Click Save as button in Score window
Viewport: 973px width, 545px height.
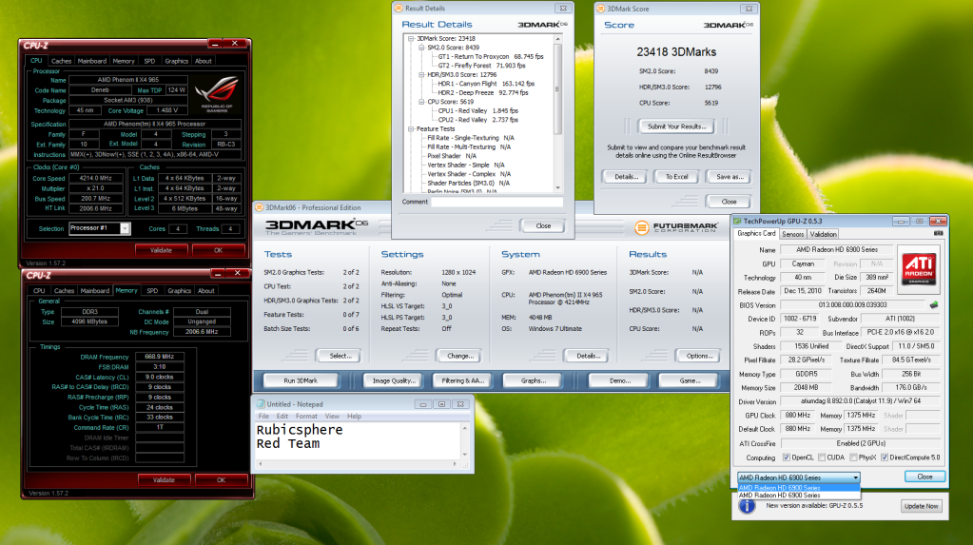730,177
